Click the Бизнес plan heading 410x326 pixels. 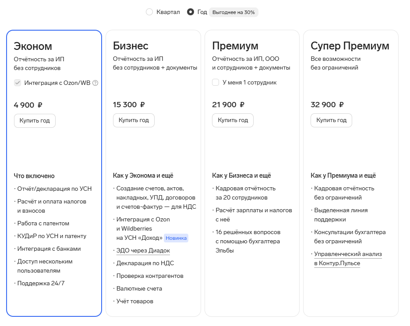(131, 46)
